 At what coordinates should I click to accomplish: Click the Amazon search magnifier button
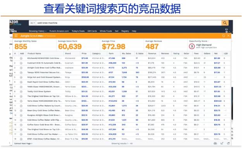coord(225,23)
